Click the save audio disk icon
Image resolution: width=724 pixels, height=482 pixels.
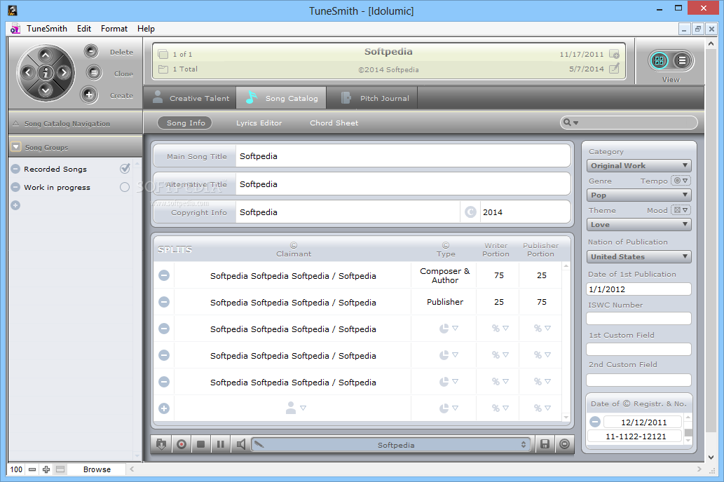tap(545, 444)
